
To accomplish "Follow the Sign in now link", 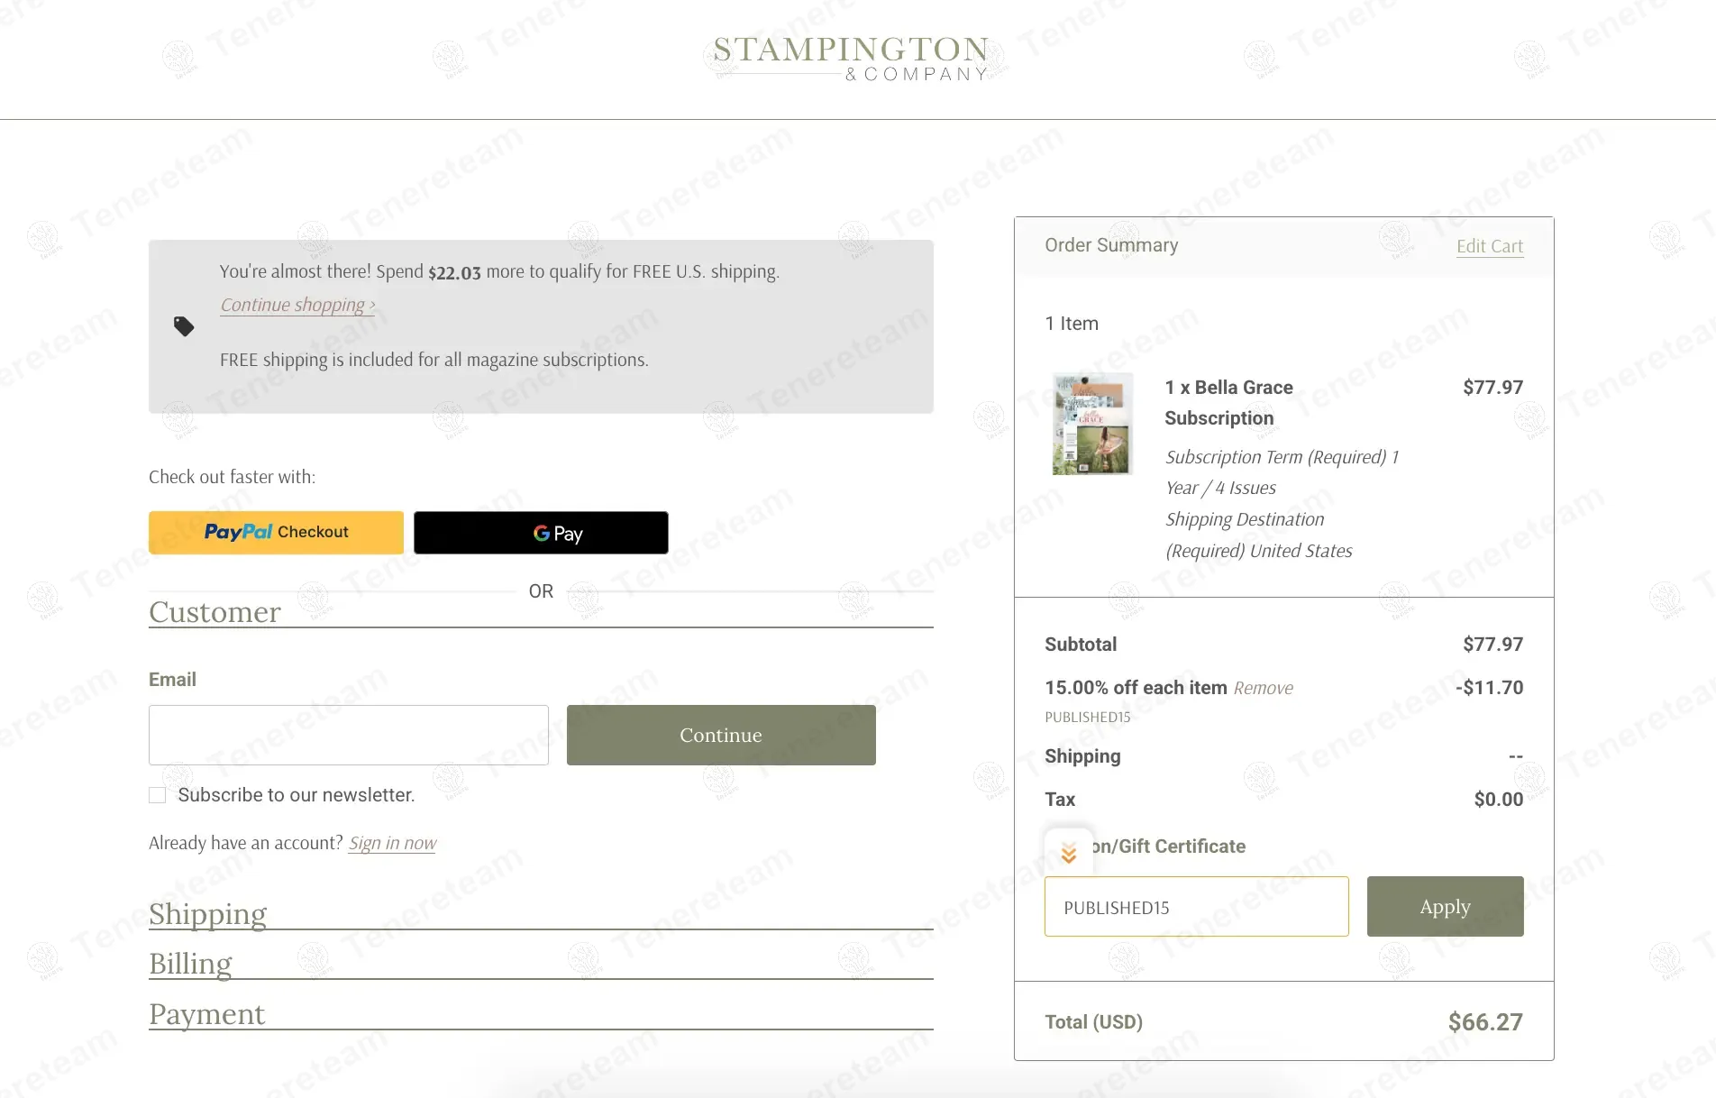I will (x=392, y=843).
